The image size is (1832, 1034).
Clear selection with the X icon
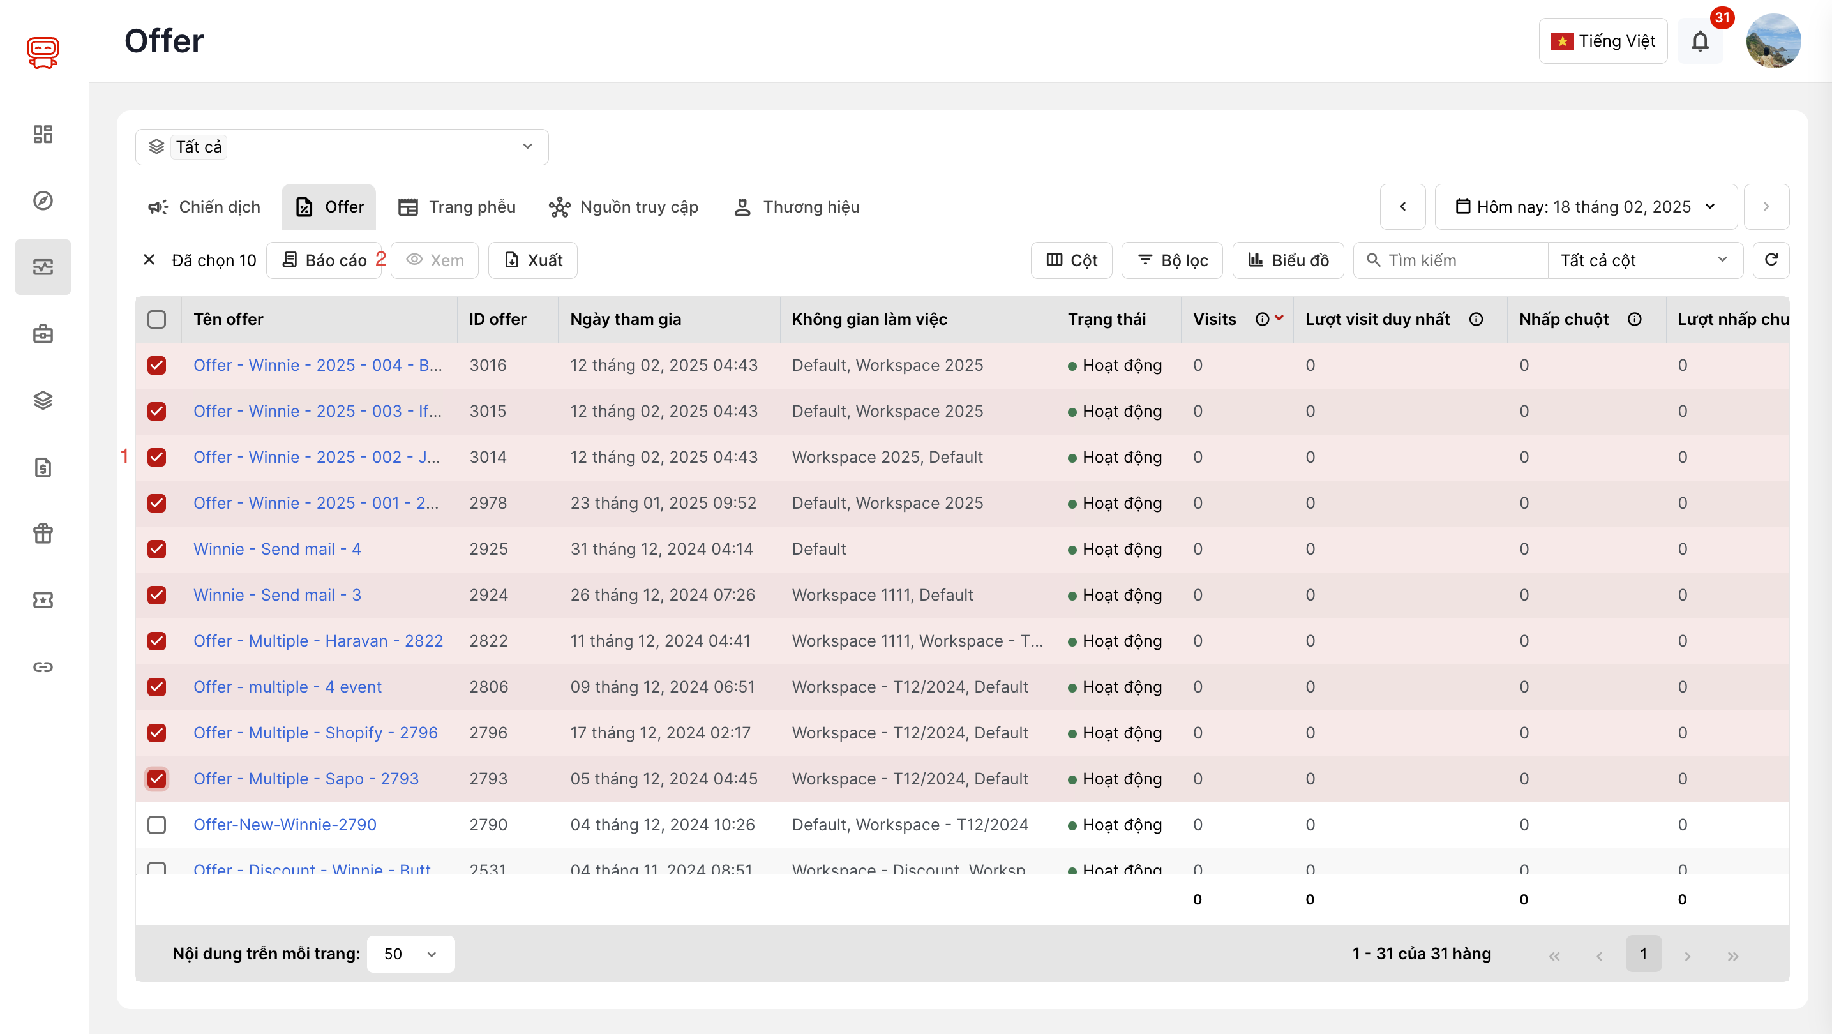pos(149,260)
